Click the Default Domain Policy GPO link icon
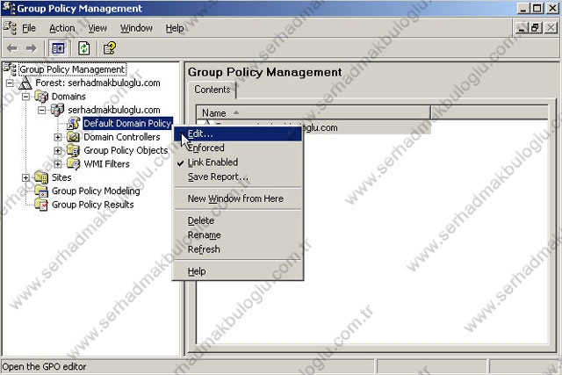The image size is (562, 375). click(x=73, y=123)
